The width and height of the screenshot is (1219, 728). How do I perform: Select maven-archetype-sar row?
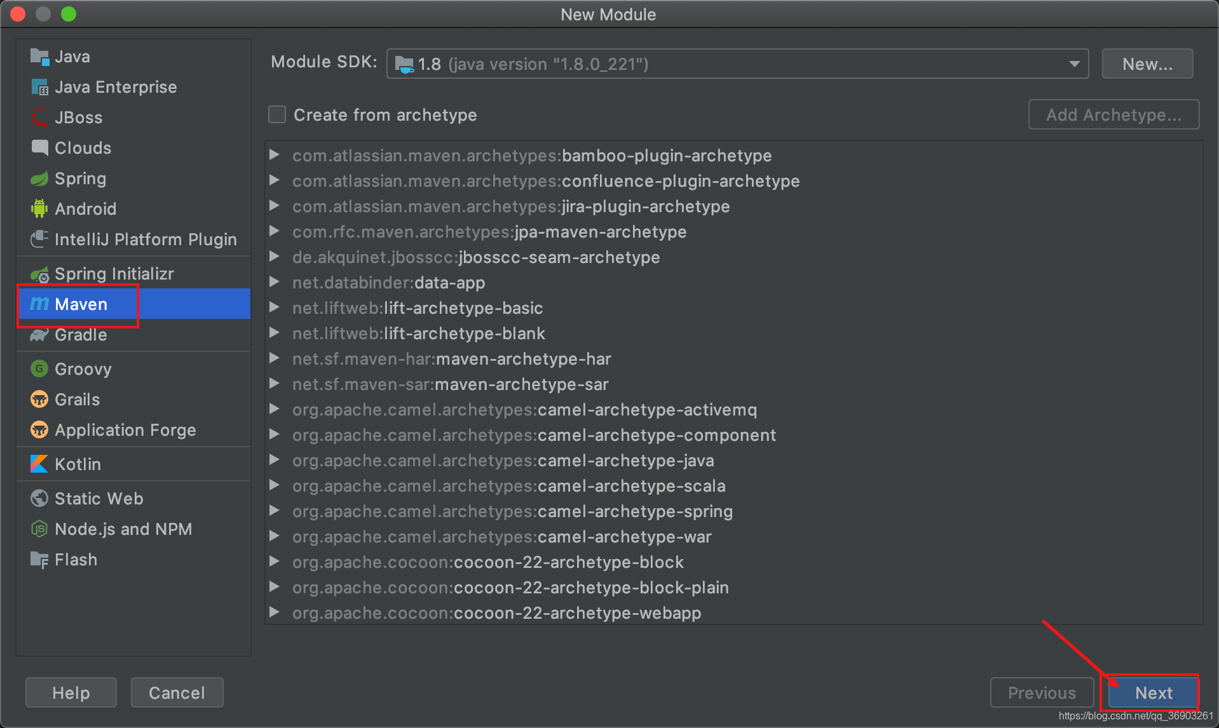pos(733,384)
